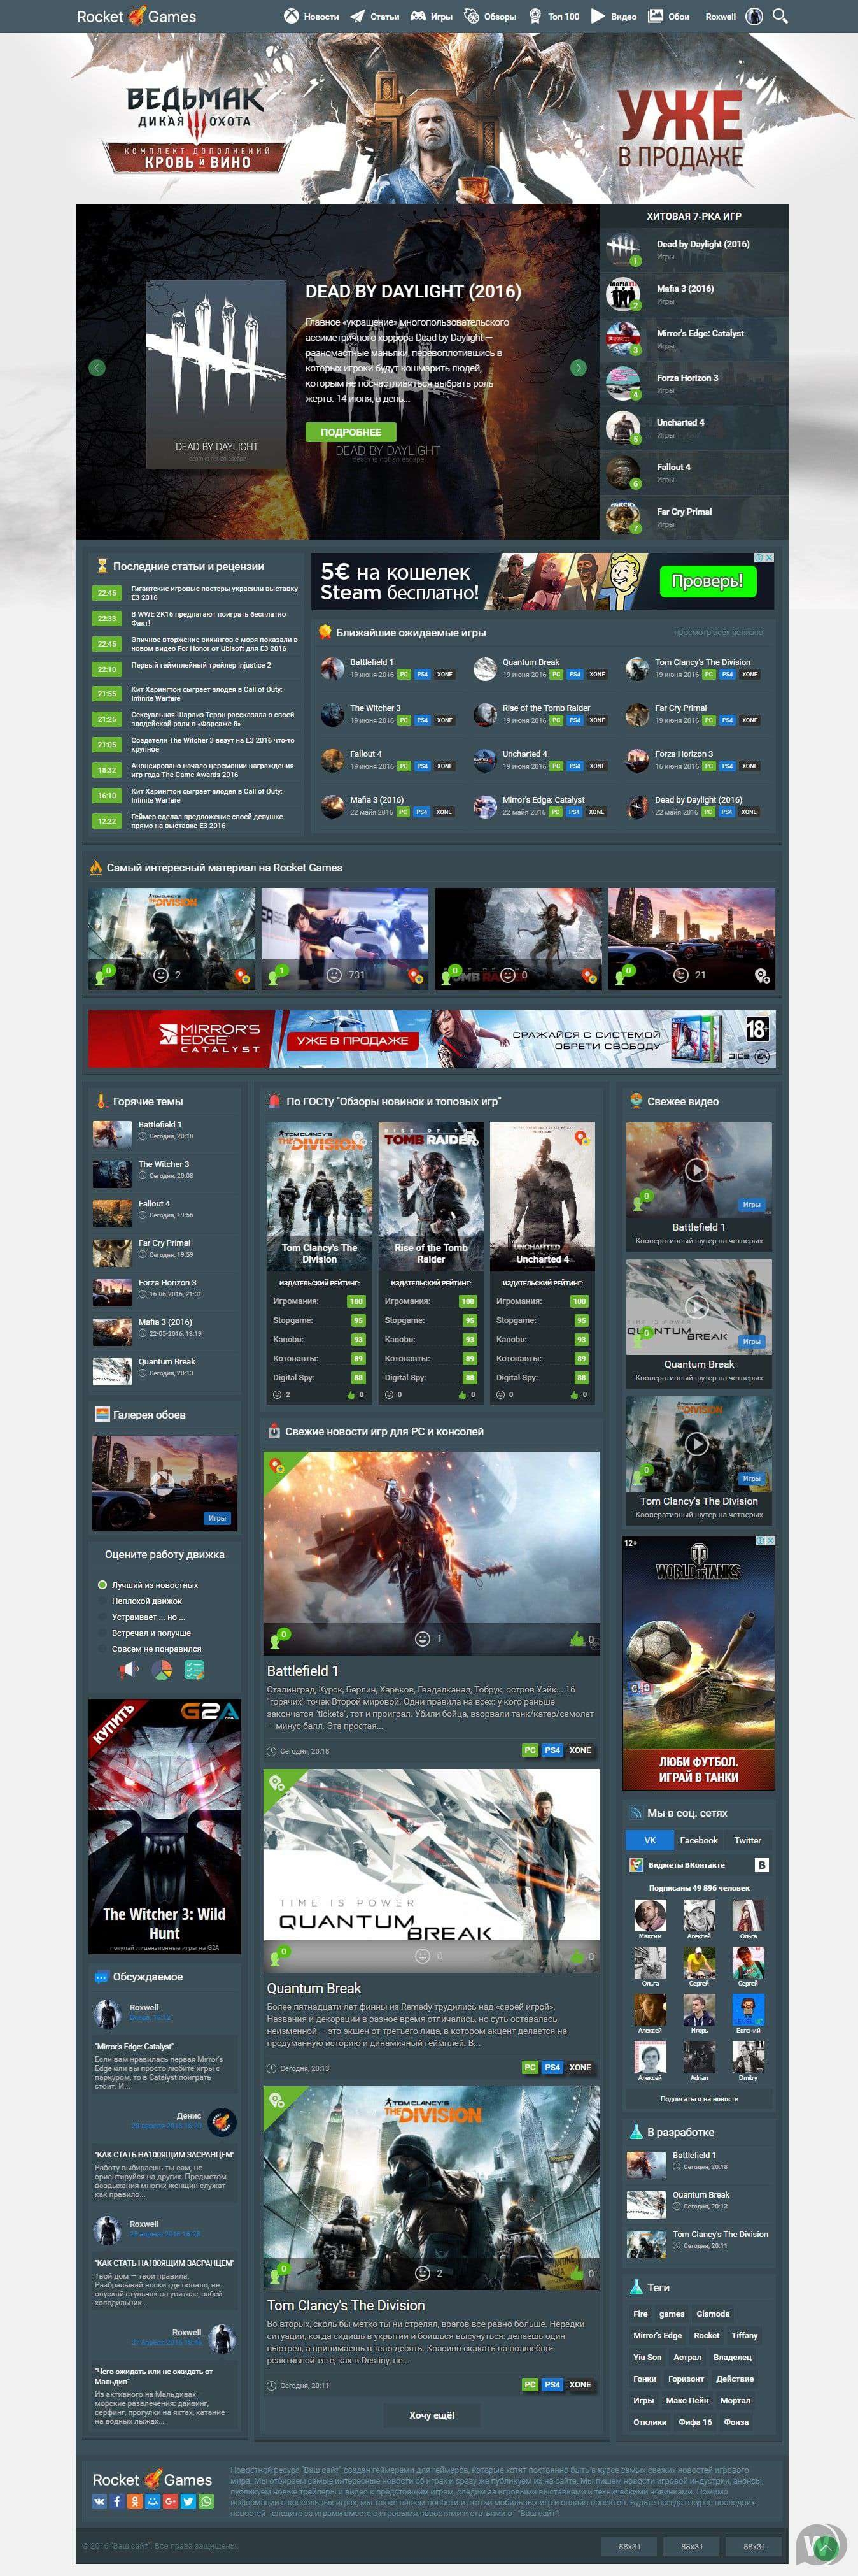This screenshot has height=2576, width=858.
Task: Click the VK logo in the Виджеты ВКонтакте header
Action: 762,1865
